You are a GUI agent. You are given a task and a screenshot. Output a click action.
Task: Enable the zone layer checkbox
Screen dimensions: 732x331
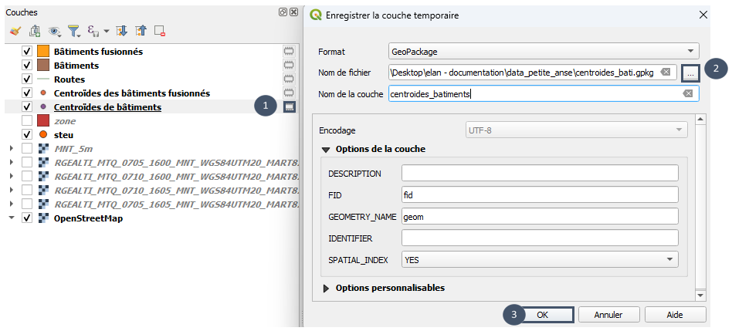pos(27,121)
